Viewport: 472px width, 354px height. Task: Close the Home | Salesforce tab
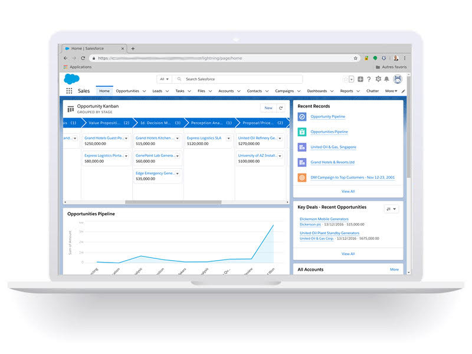click(123, 48)
